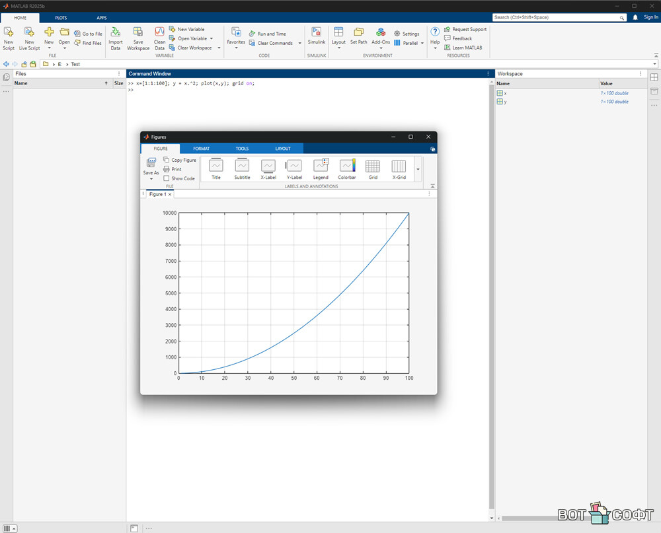Open the FORMAT tab in Figures
661x533 pixels.
coord(201,149)
